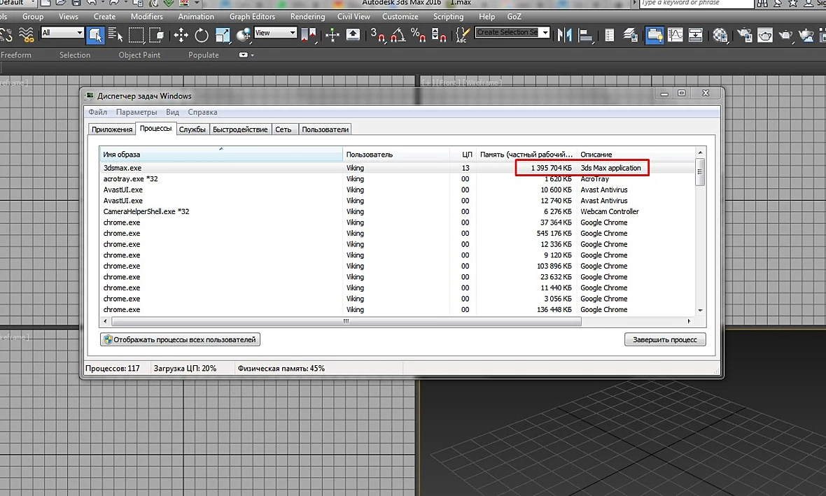Sort processes by Имя образа column
This screenshot has height=496, width=826.
[221, 155]
